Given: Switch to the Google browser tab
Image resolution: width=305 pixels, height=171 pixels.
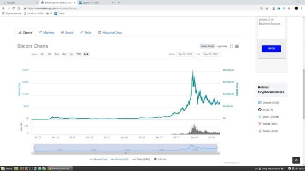Looking at the screenshot, I should tap(20, 3).
